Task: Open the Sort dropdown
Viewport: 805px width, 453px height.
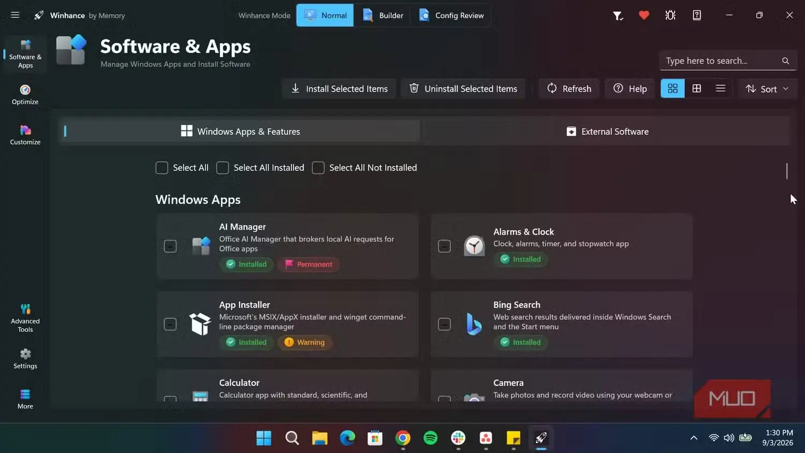Action: click(767, 89)
